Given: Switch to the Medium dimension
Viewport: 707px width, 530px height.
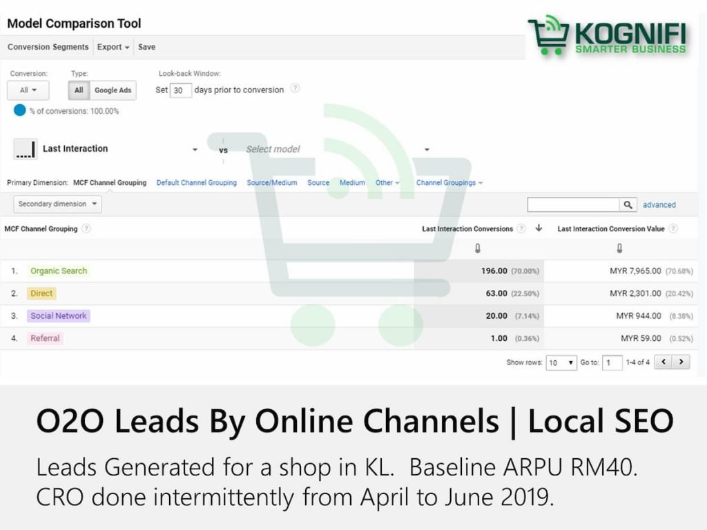Looking at the screenshot, I should tap(352, 182).
